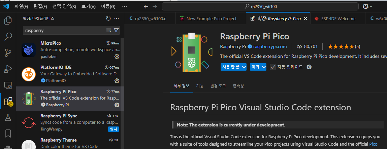Open the Copilot dropdown chevron
Screen dimensions: 387x149
pyautogui.click(x=371, y=7)
